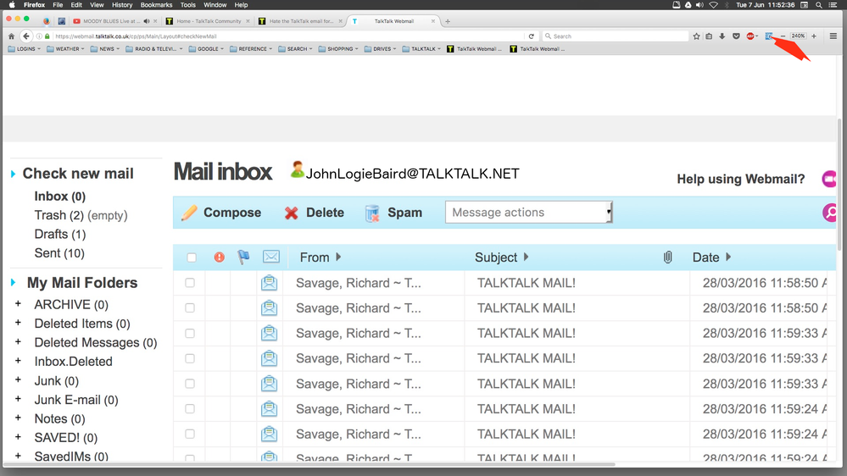Click the browser back arrow
This screenshot has width=847, height=476.
point(26,36)
